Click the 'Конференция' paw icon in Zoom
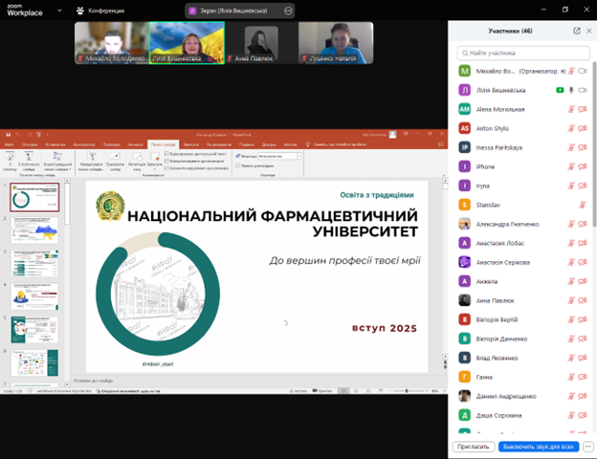Image resolution: width=597 pixels, height=459 pixels. point(80,11)
